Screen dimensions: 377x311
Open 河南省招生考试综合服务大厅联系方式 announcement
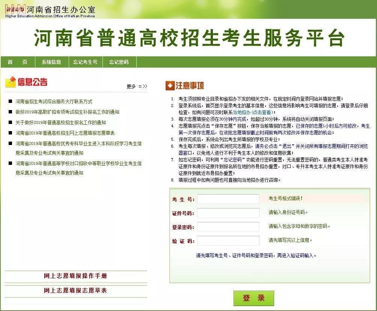[x=54, y=101]
